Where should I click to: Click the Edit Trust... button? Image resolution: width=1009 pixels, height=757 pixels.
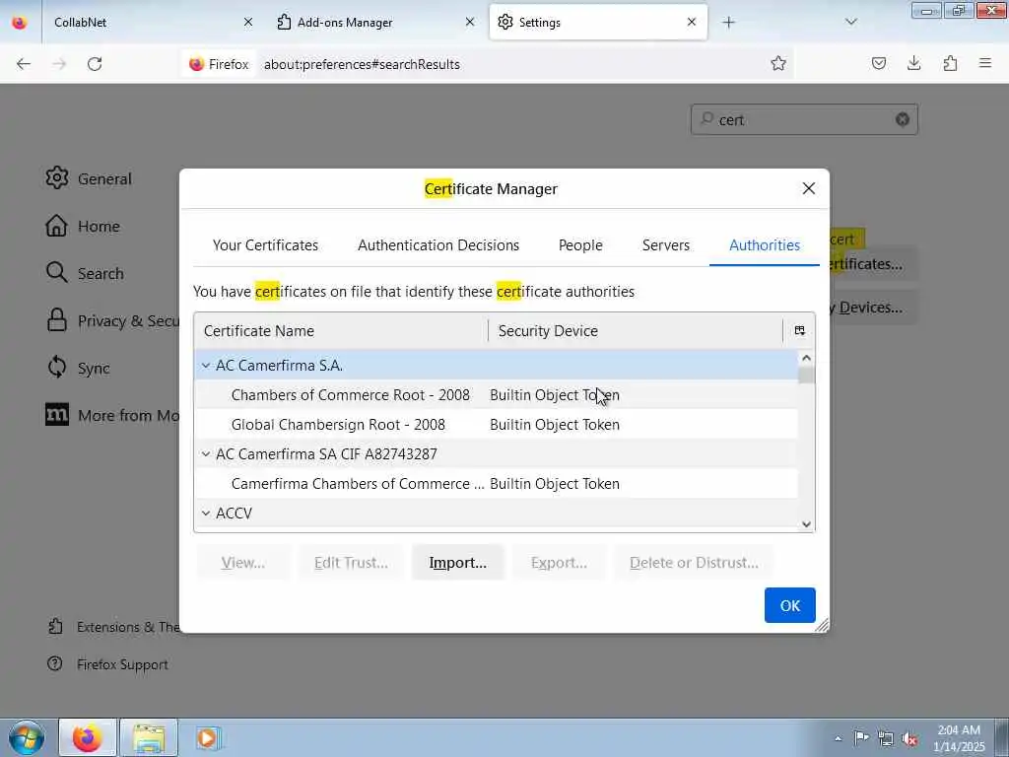351,563
